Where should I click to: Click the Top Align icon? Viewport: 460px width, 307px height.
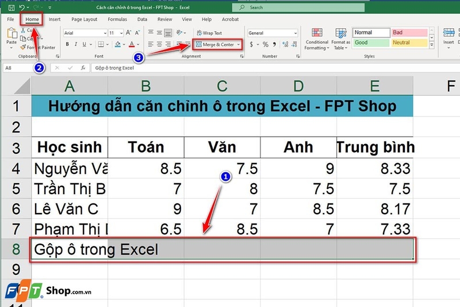[151, 33]
